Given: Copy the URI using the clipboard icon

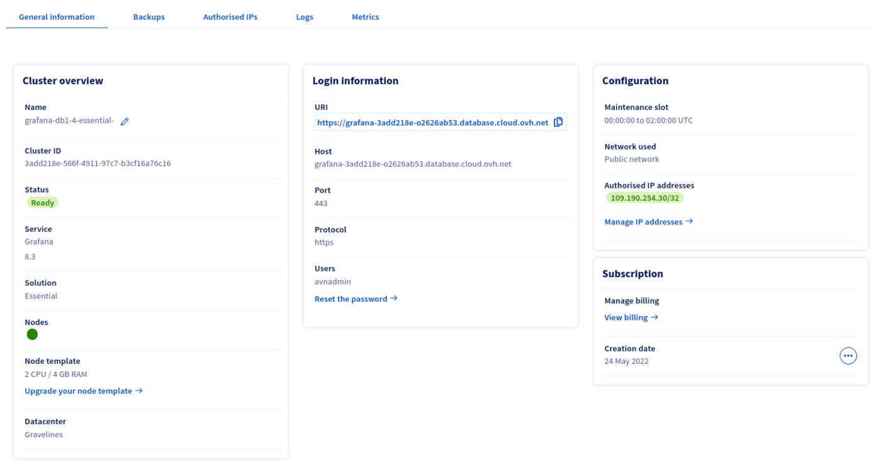Looking at the screenshot, I should [x=558, y=122].
